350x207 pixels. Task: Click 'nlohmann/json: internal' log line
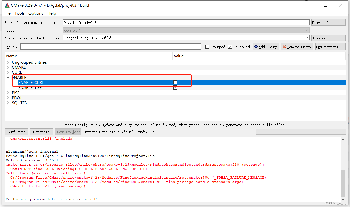tap(32, 152)
